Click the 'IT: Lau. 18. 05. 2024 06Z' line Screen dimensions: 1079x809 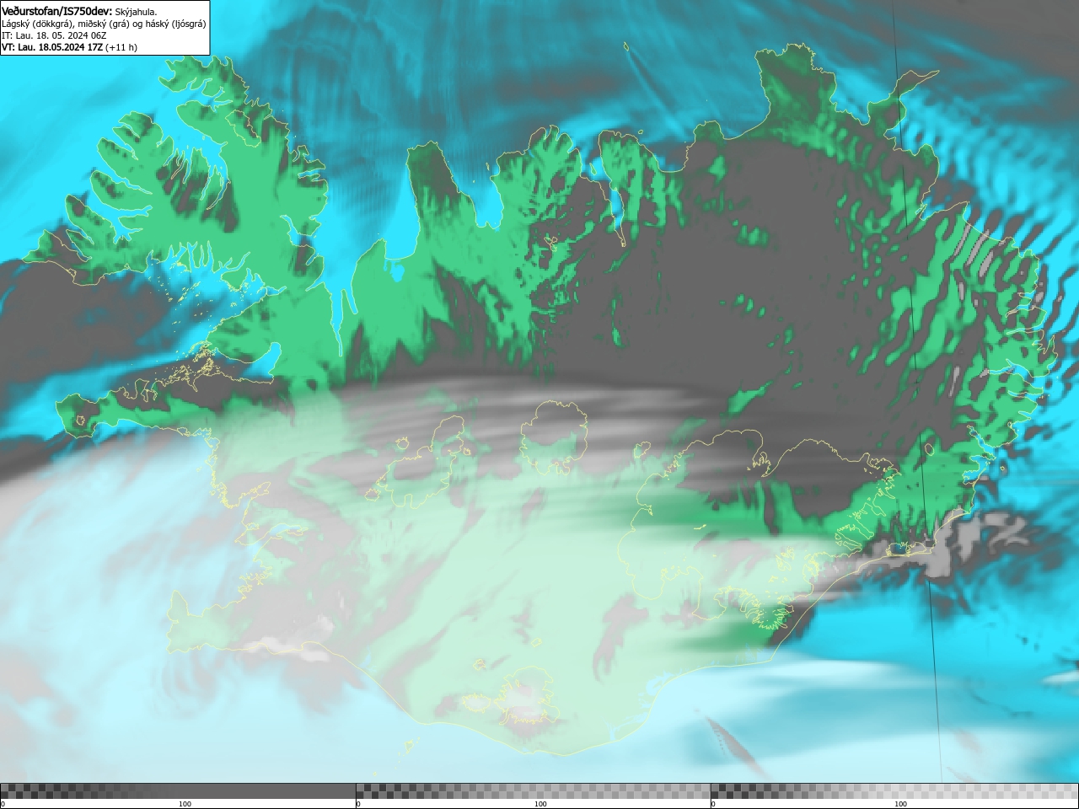(54, 35)
